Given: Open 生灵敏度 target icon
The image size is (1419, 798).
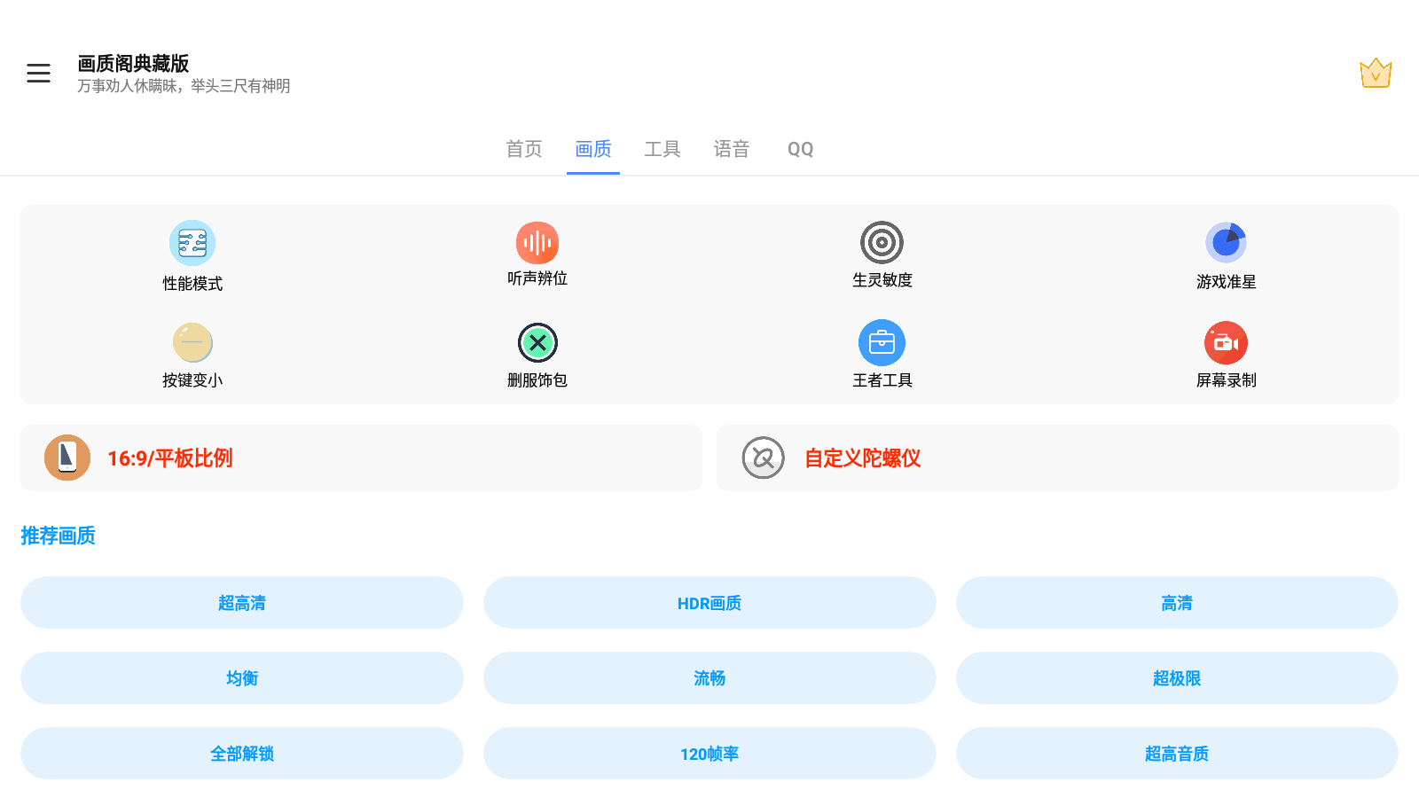Looking at the screenshot, I should (882, 242).
